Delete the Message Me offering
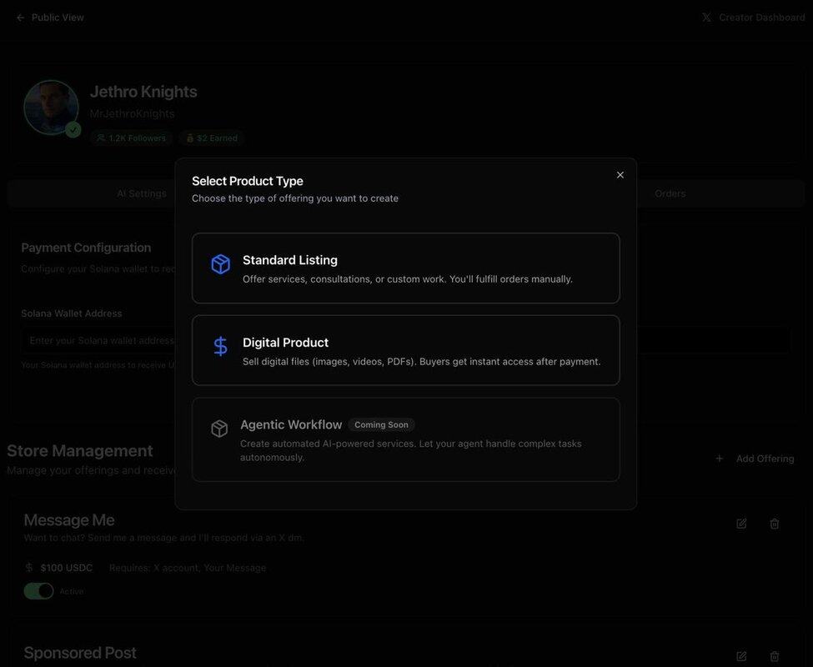Screen dimensions: 813x667 click(x=775, y=524)
